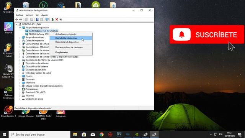Expand the Monitores category
This screenshot has width=245, height=138.
coord(20,83)
